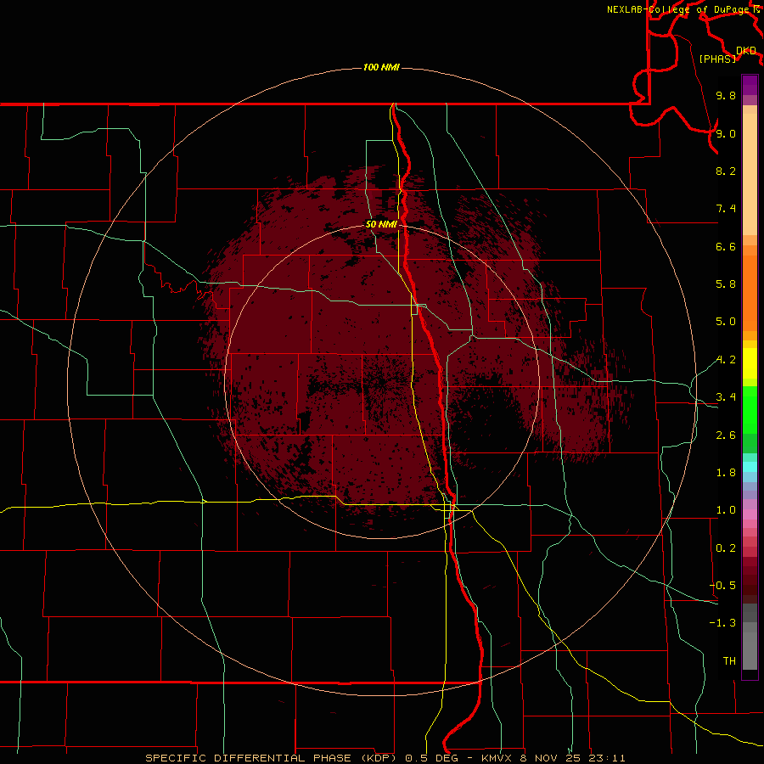Image resolution: width=764 pixels, height=764 pixels.
Task: Click the 50 NMI range ring label
Action: point(381,225)
